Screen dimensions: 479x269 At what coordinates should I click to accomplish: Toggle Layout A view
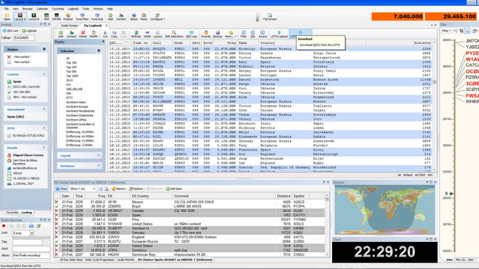20,16
